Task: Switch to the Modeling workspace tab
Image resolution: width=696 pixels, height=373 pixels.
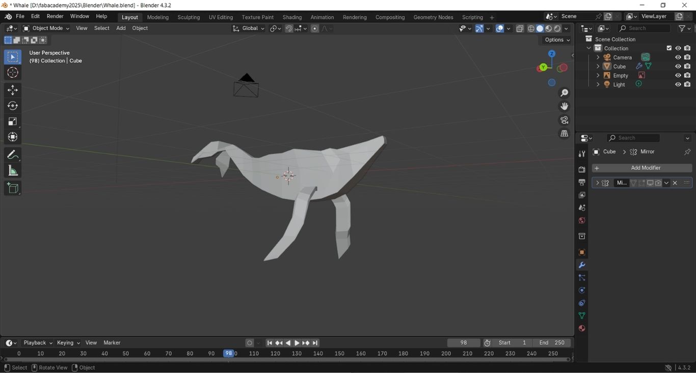Action: click(x=158, y=17)
